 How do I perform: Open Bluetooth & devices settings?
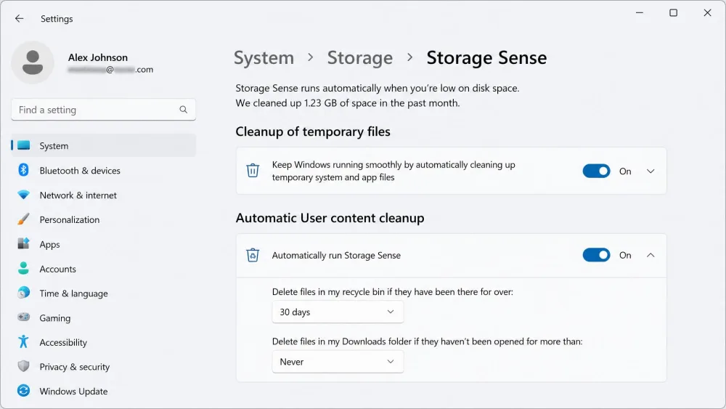(103, 170)
